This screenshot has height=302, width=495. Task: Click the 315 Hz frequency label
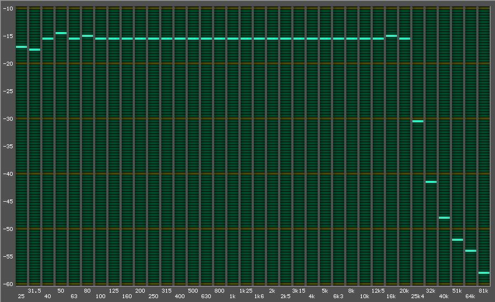[x=166, y=290]
